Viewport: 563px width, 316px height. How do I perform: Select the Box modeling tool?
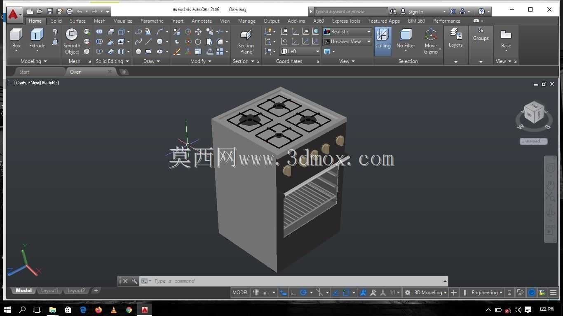click(x=16, y=39)
